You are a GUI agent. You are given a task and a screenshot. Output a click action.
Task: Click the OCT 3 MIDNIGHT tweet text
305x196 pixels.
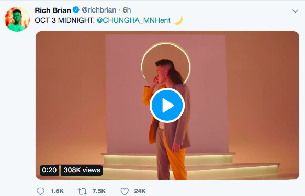click(64, 20)
